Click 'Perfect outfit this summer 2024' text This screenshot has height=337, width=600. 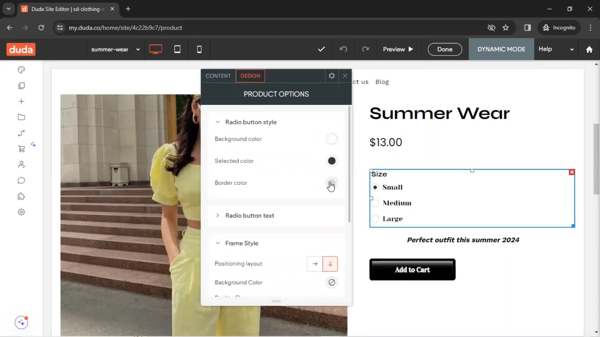coord(463,240)
